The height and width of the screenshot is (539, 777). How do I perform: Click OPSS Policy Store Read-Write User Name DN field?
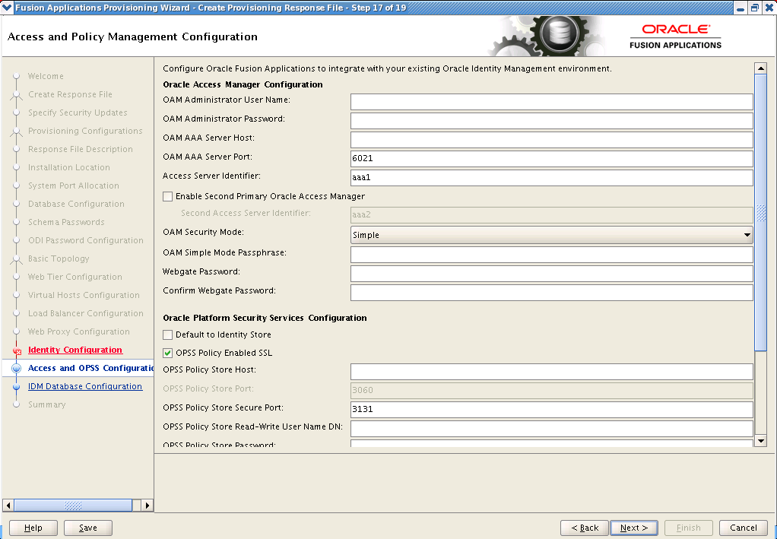[x=551, y=429]
